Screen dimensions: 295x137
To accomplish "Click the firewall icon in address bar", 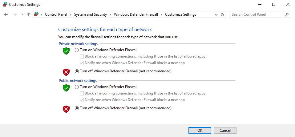I will tap(37, 14).
